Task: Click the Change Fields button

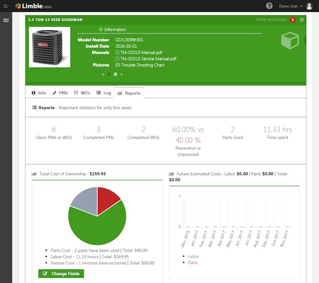Action: [x=61, y=273]
